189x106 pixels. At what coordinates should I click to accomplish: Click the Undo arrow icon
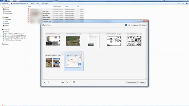67,82
